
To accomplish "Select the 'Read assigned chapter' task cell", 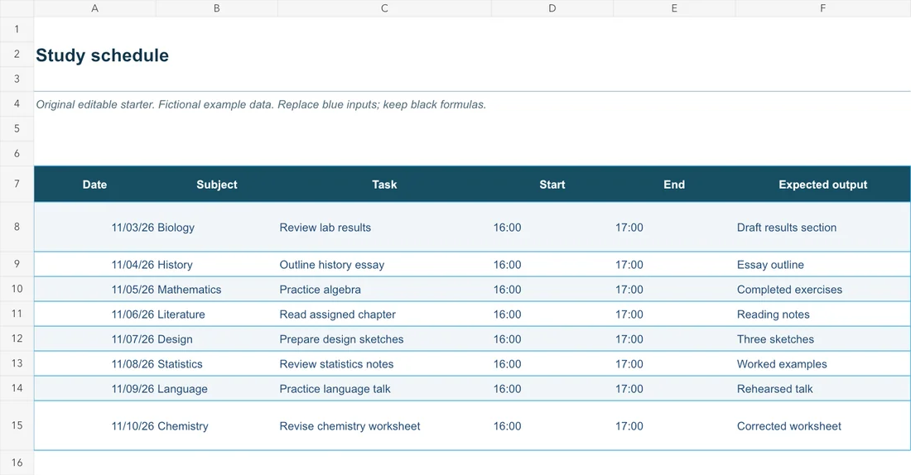I will [x=384, y=314].
